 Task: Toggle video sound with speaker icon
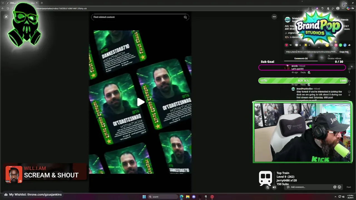click(274, 187)
